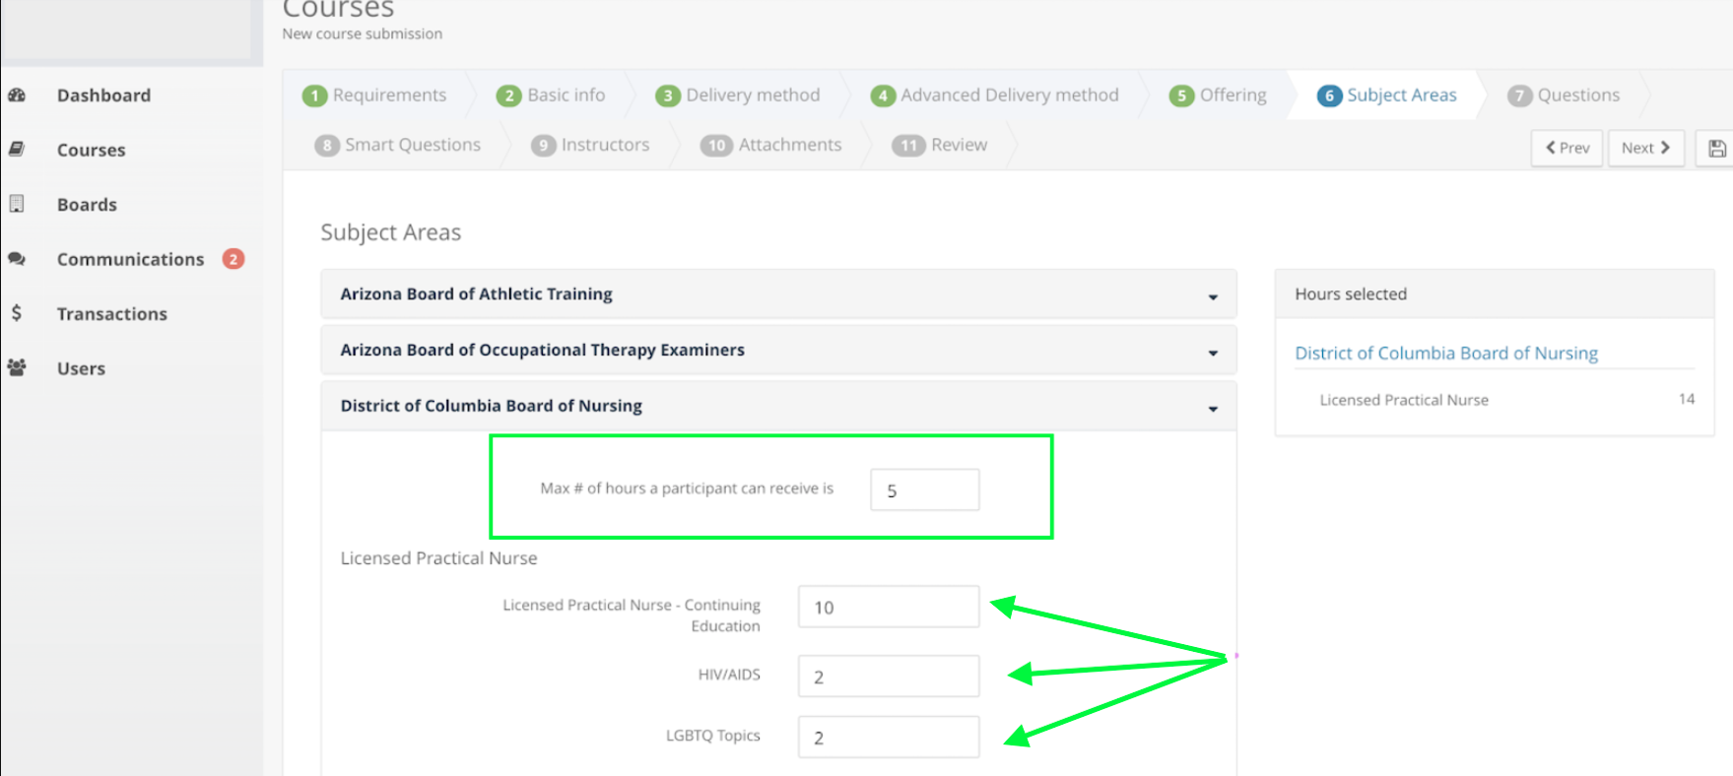Open Boards from the sidebar
This screenshot has height=776, width=1733.
coord(87,204)
